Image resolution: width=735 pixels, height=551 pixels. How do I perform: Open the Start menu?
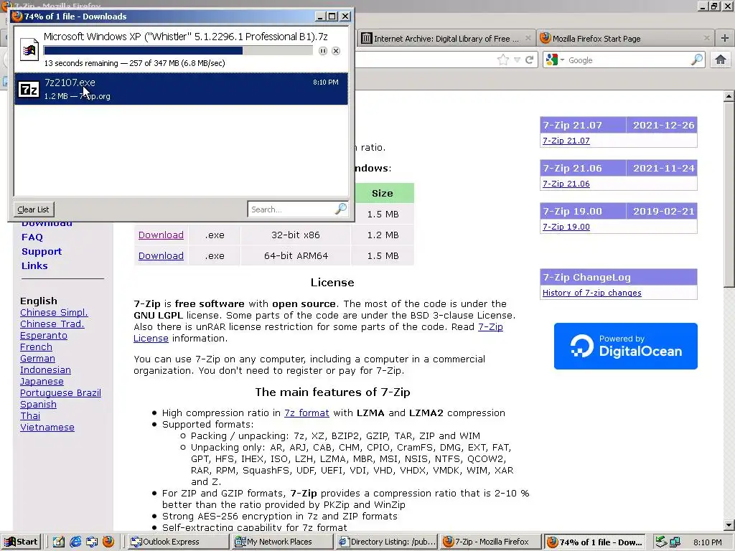[21, 542]
